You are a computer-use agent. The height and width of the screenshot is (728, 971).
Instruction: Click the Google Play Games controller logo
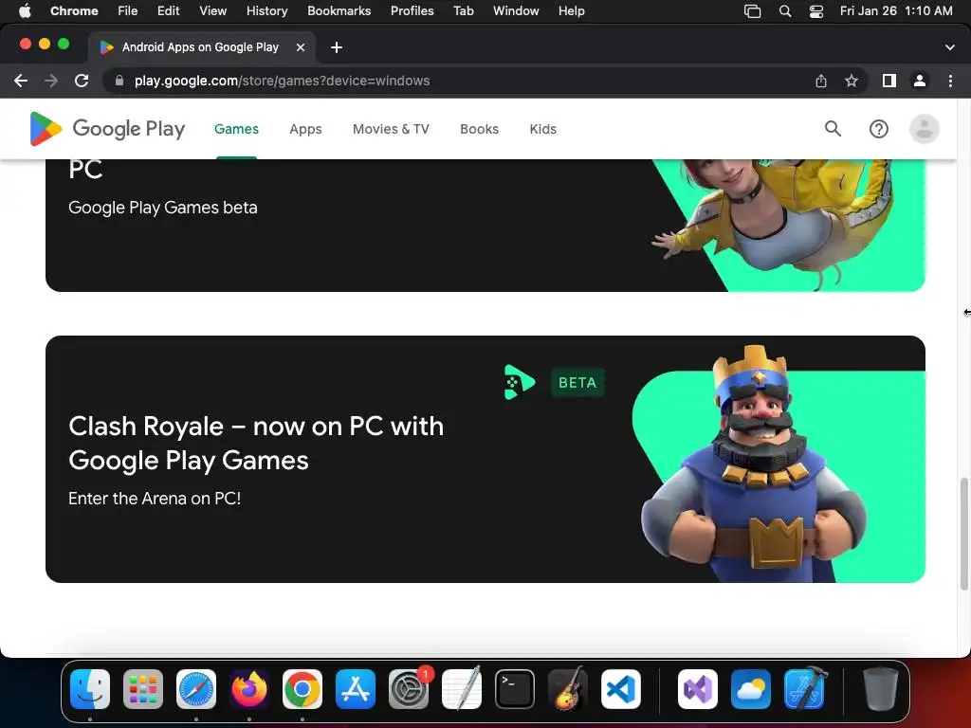519,382
